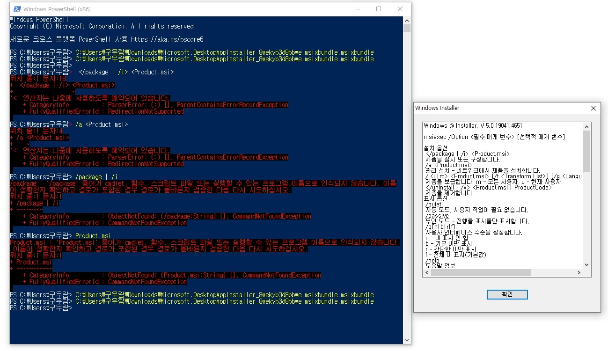Click the Windows PowerShell (x86) title text
Image resolution: width=608 pixels, height=351 pixels.
(57, 9)
